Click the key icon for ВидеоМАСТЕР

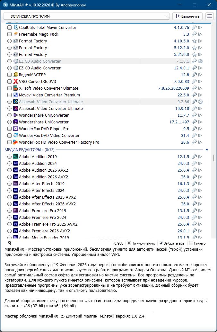194,75
